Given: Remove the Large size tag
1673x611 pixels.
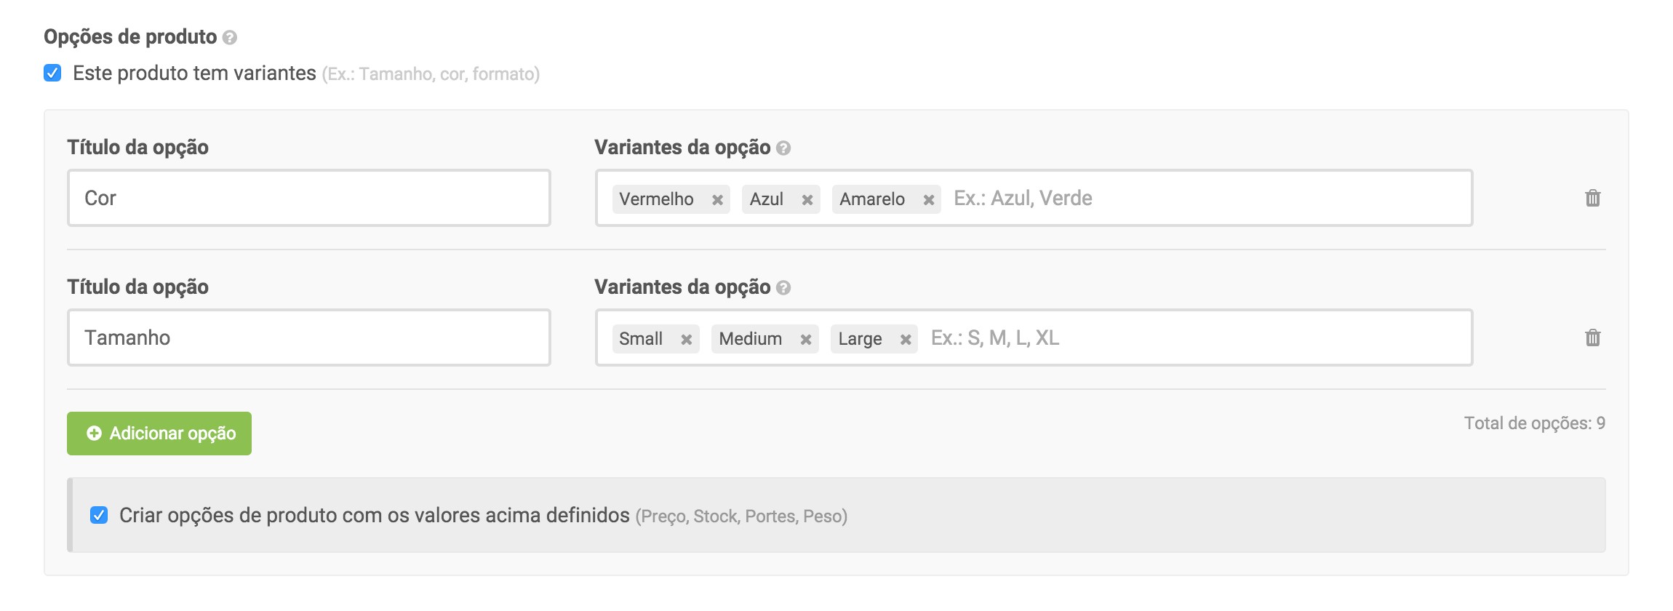Looking at the screenshot, I should (905, 340).
